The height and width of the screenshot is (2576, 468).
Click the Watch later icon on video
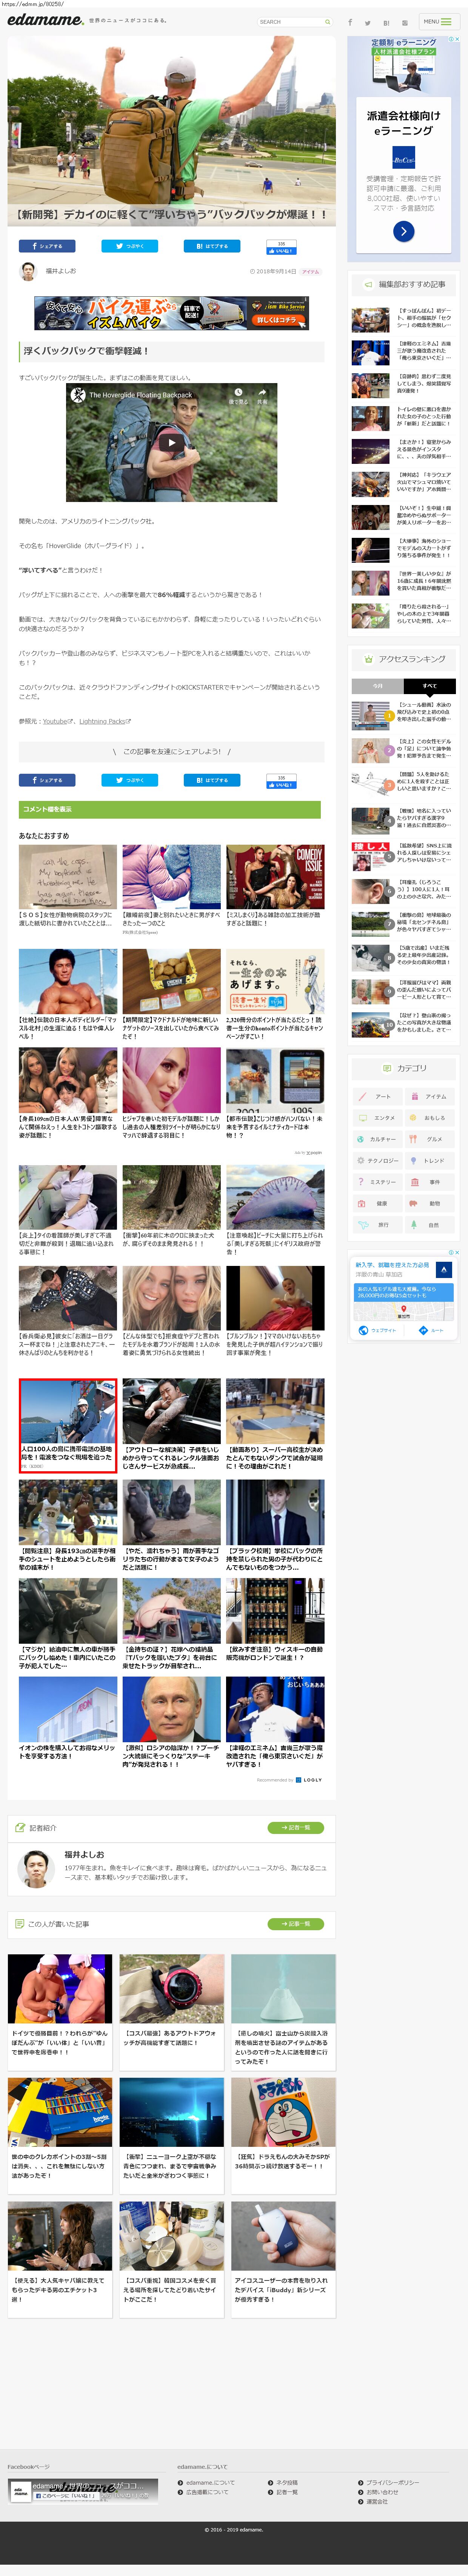(238, 395)
